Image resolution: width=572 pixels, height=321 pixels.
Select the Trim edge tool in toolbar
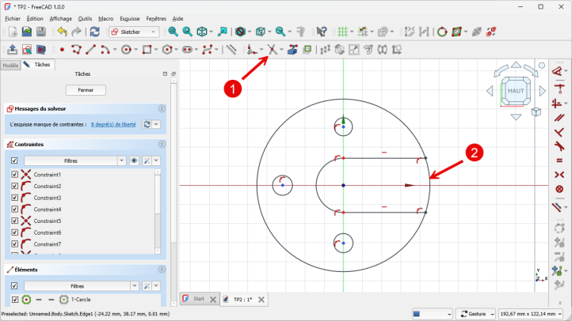[272, 49]
